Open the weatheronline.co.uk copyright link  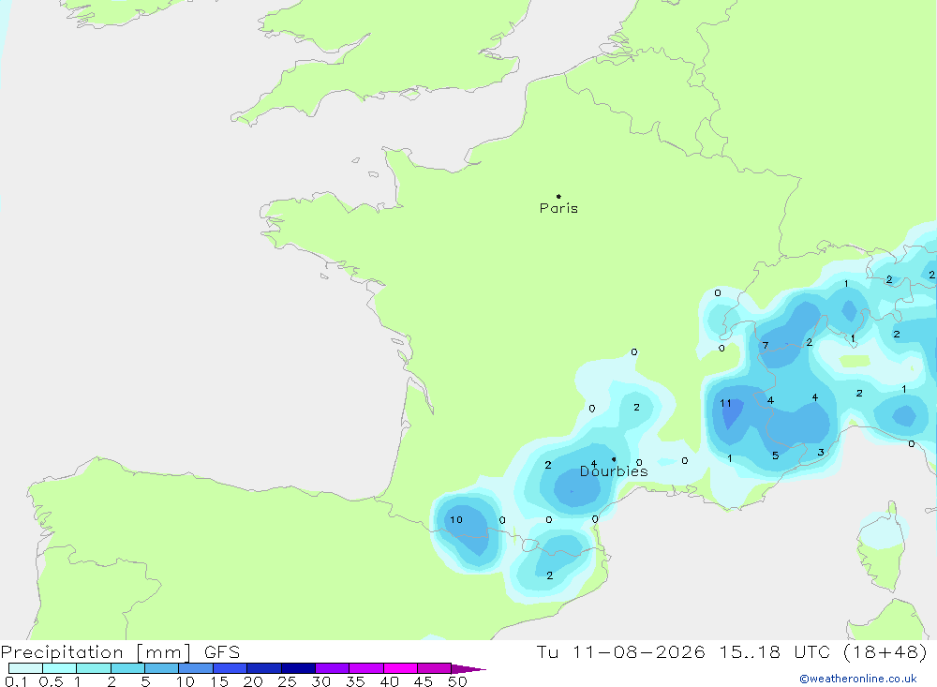(x=858, y=679)
